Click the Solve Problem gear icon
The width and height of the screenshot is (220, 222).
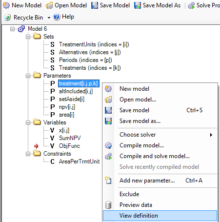pyautogui.click(x=191, y=5)
